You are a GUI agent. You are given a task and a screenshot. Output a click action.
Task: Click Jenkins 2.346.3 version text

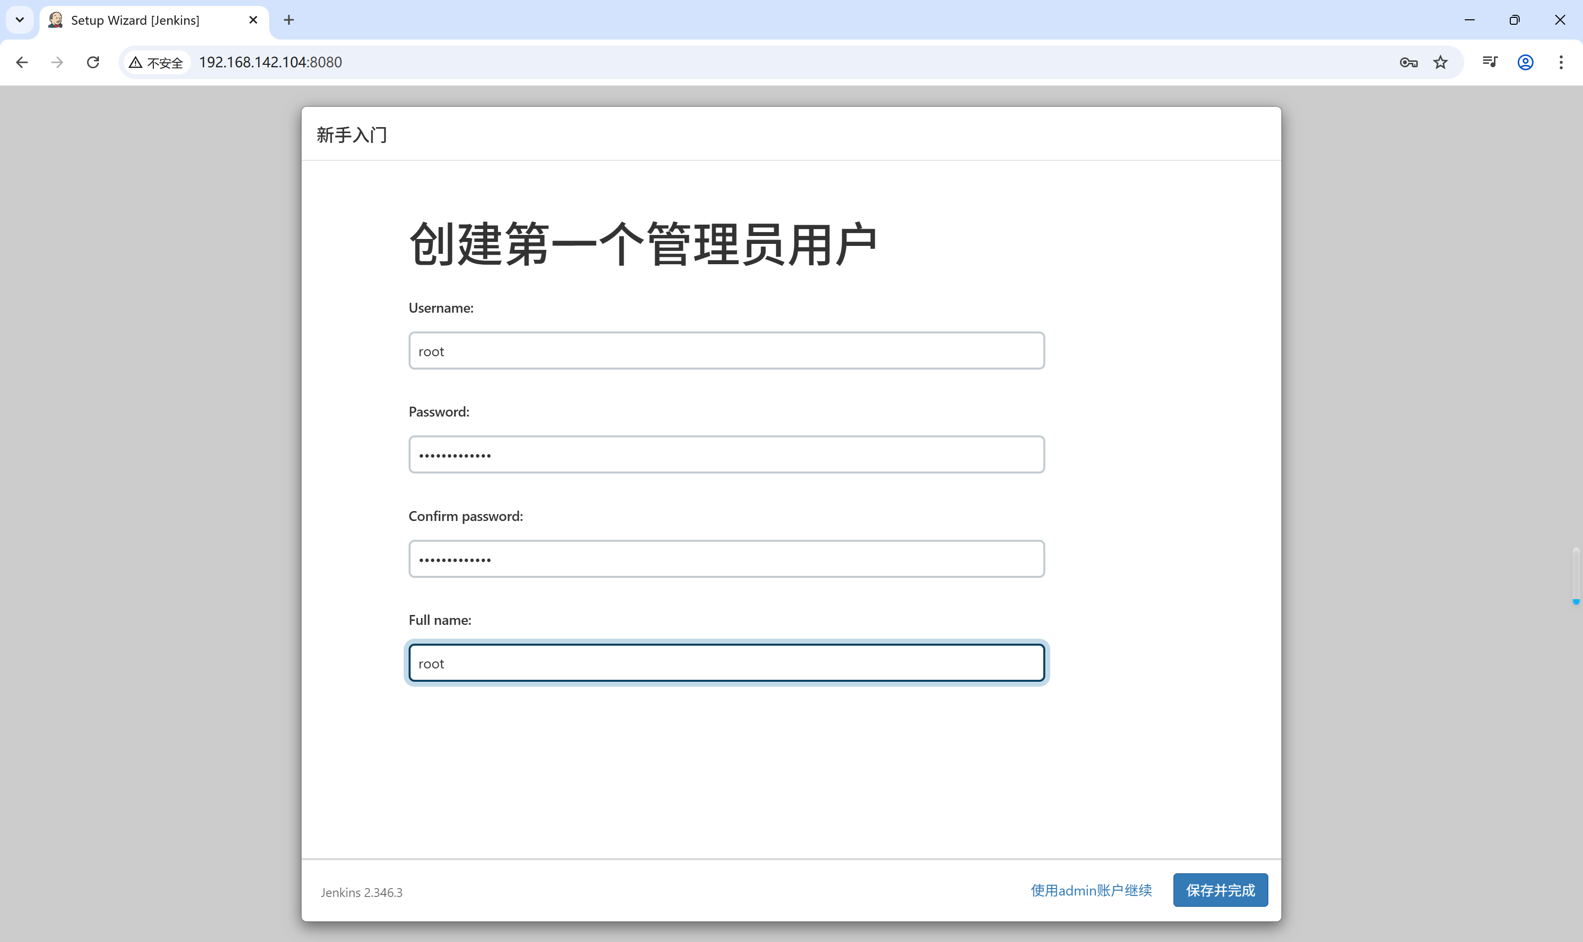click(361, 893)
